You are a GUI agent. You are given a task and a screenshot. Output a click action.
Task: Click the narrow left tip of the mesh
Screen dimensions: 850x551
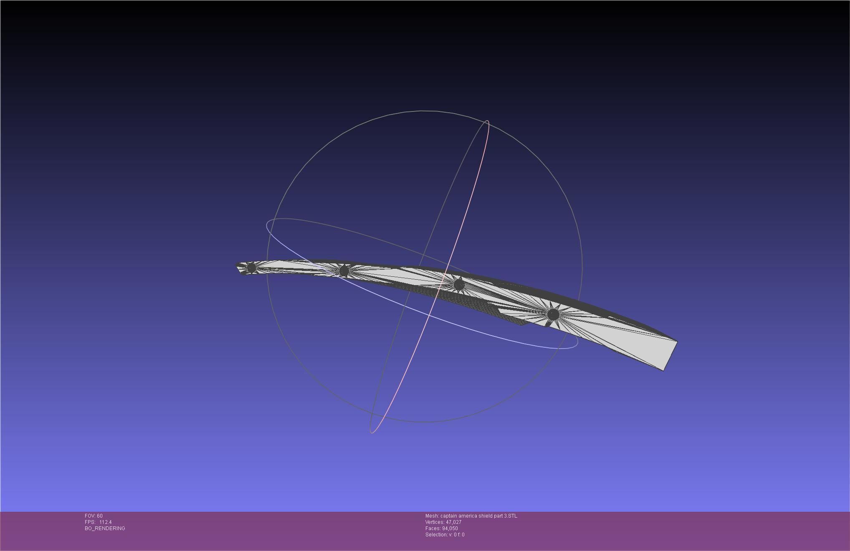pos(239,268)
